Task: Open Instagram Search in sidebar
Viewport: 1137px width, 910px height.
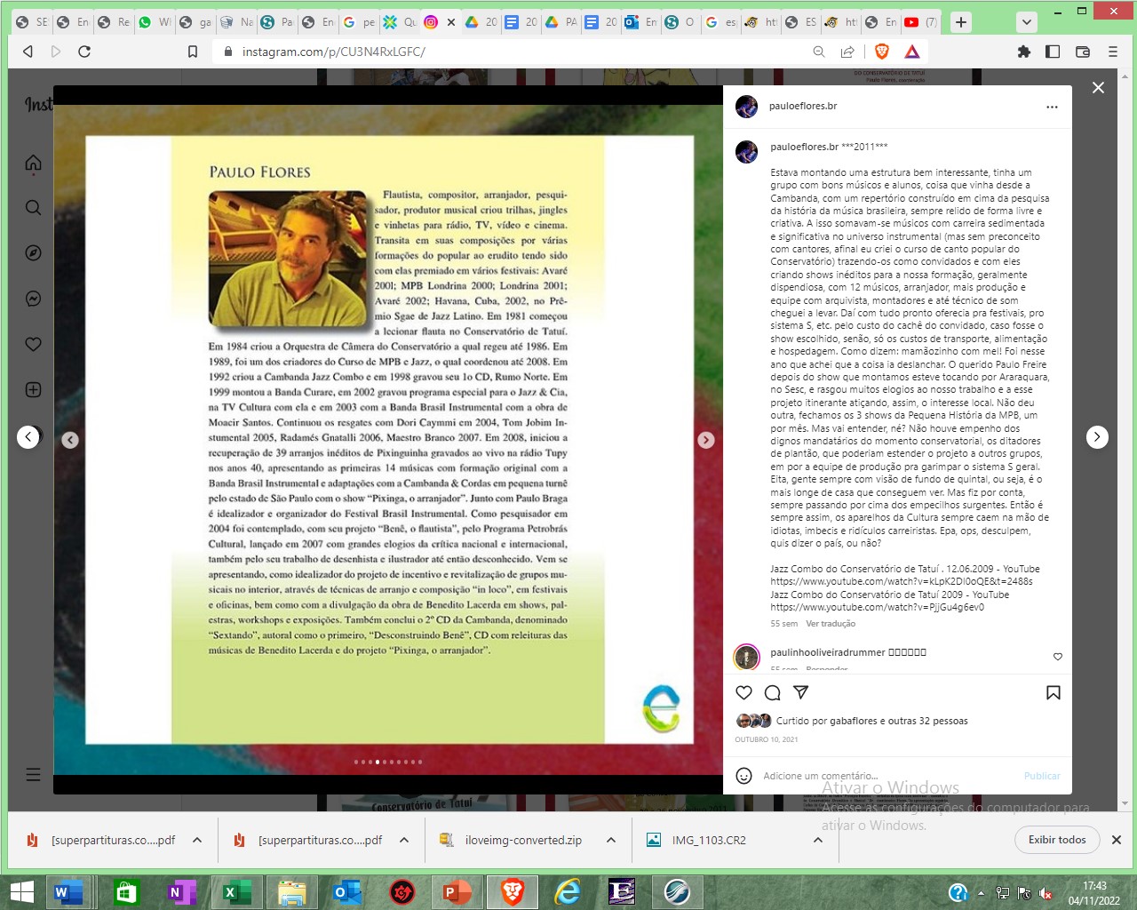Action: [x=34, y=208]
